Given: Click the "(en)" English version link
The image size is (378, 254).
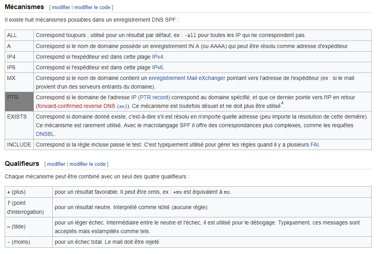Looking at the screenshot, I should coord(122,106).
